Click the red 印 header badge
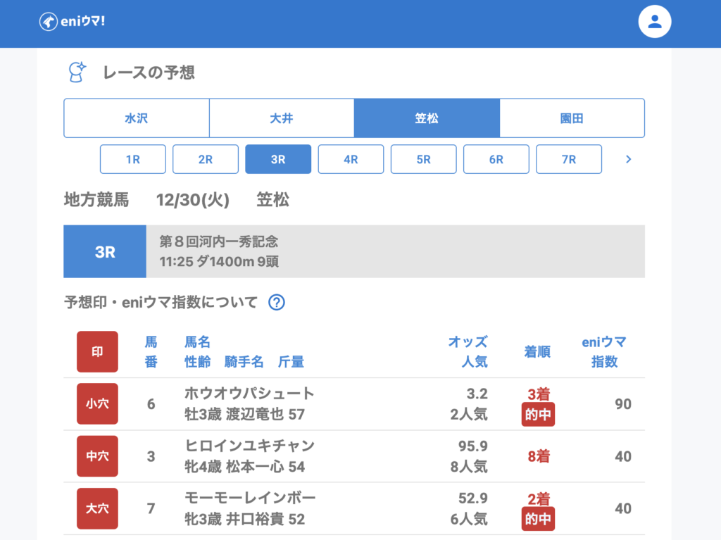 [97, 351]
